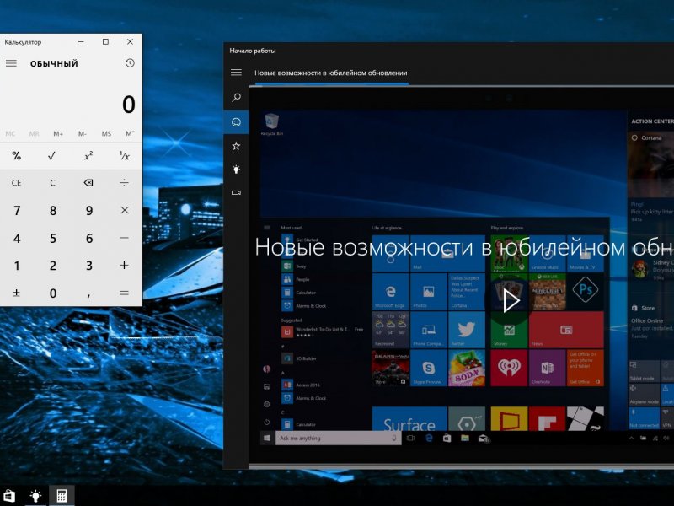This screenshot has width=674, height=506.
Task: Click the video headline 'Новые возможности в юбилейном'
Action: (440, 247)
